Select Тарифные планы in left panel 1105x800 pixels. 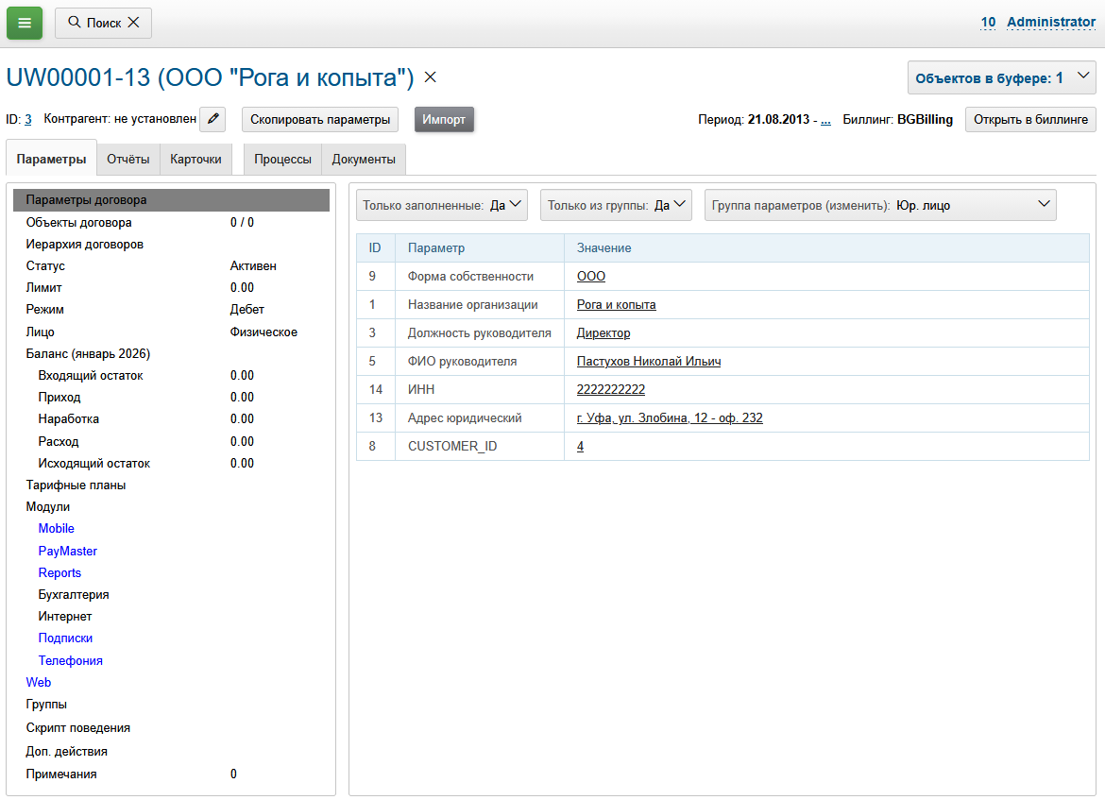click(76, 485)
